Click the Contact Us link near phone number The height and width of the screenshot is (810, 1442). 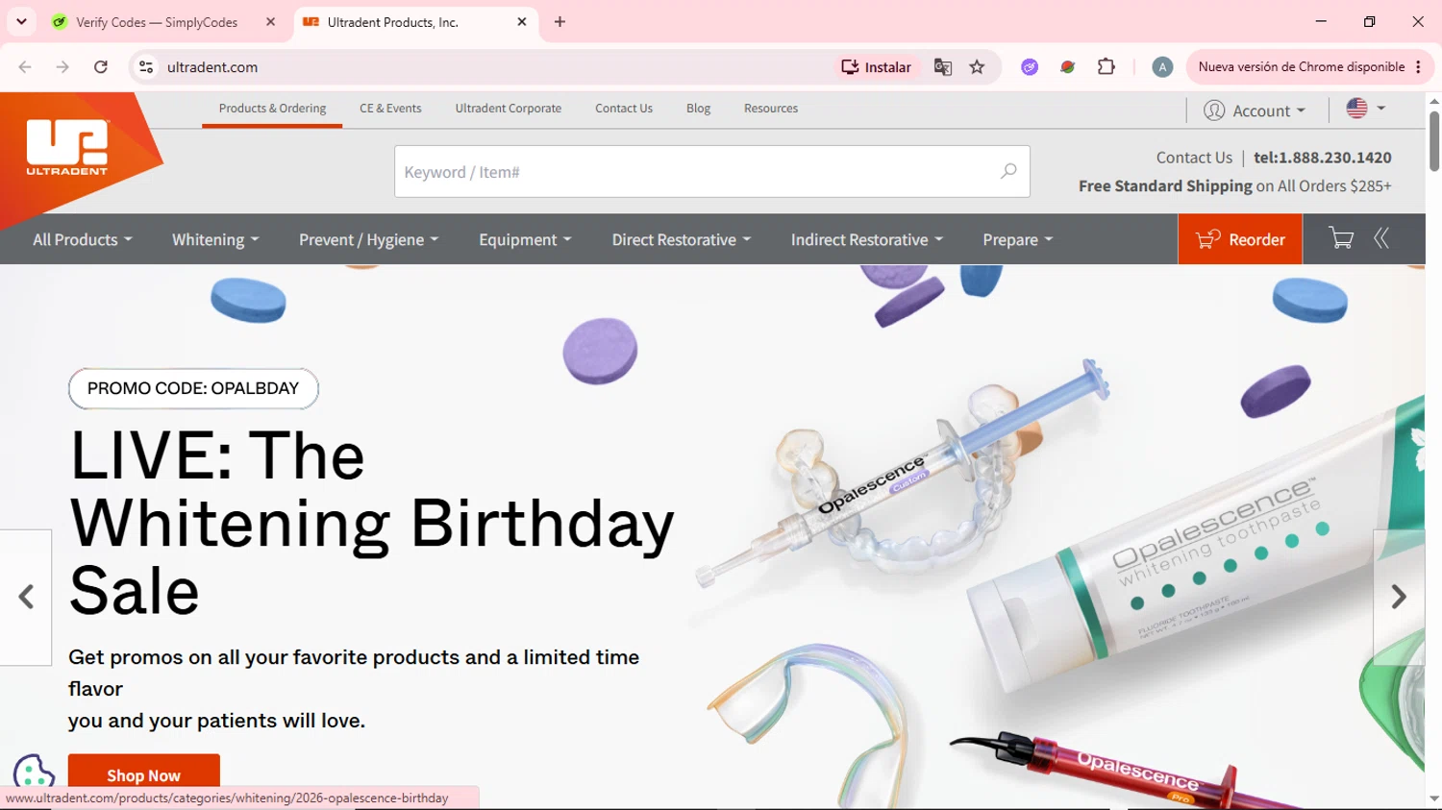tap(1194, 158)
